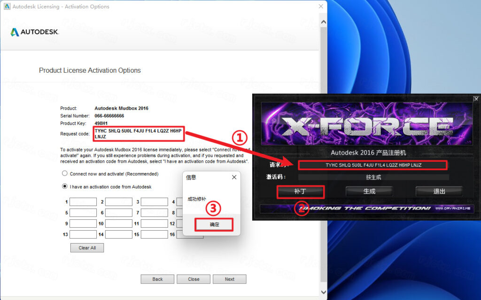Click the X-FORCE banner image
481x300 pixels.
pos(366,124)
